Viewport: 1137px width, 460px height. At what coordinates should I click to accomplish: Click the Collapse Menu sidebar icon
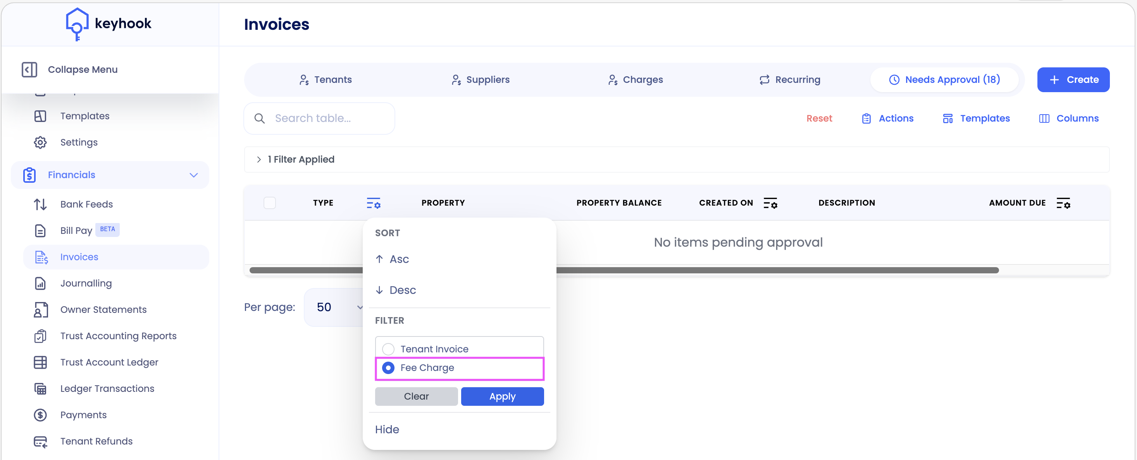click(x=29, y=70)
